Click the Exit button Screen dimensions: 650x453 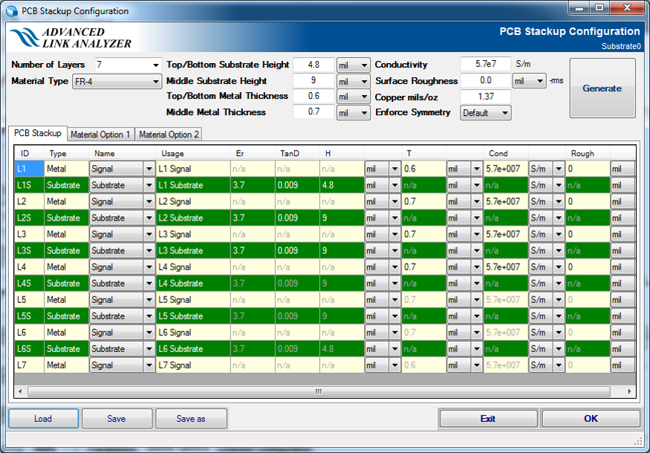pyautogui.click(x=488, y=419)
